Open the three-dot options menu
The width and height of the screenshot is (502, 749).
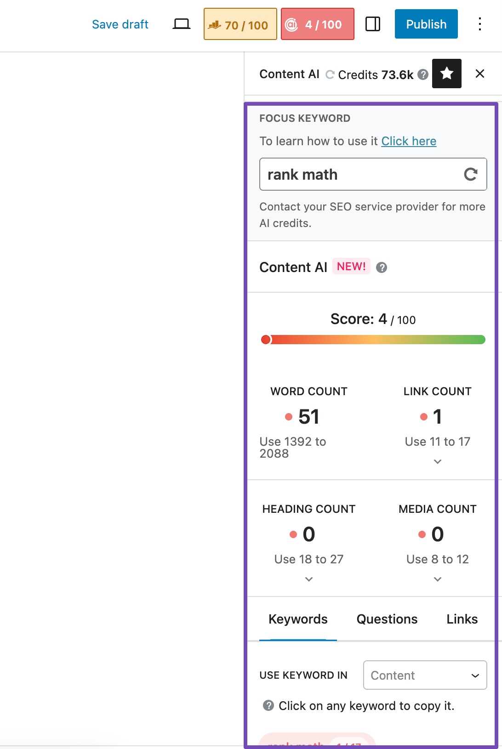point(479,24)
